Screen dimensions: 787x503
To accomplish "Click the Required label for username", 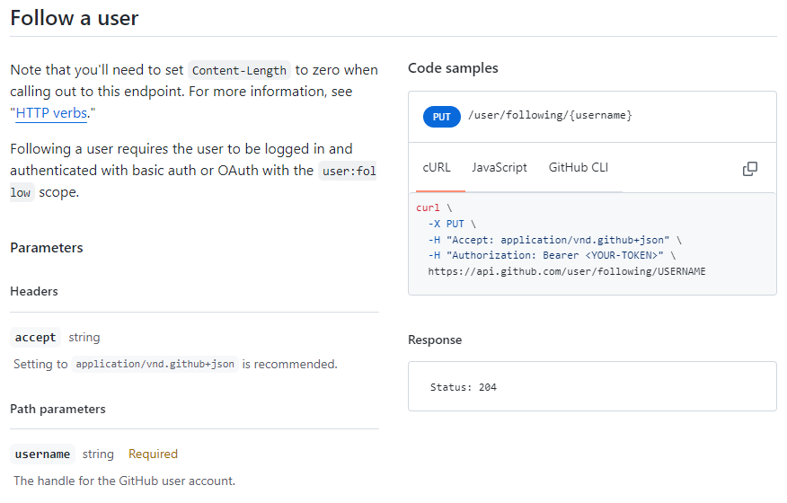I will coord(153,454).
